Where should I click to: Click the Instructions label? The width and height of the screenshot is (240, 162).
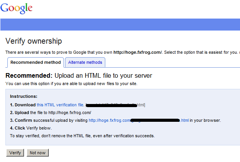[x=24, y=96]
